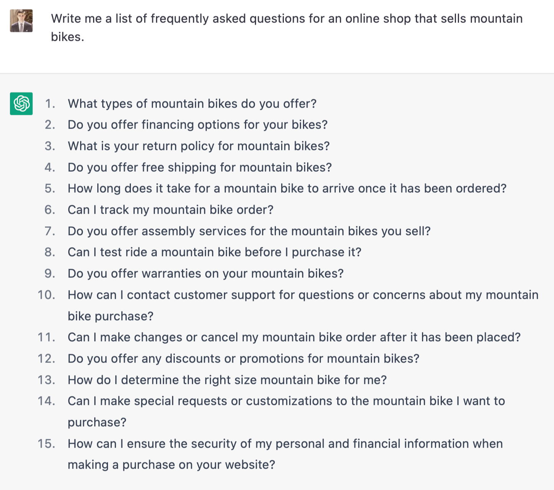Click the contact customer support question
This screenshot has height=490, width=554.
[303, 295]
